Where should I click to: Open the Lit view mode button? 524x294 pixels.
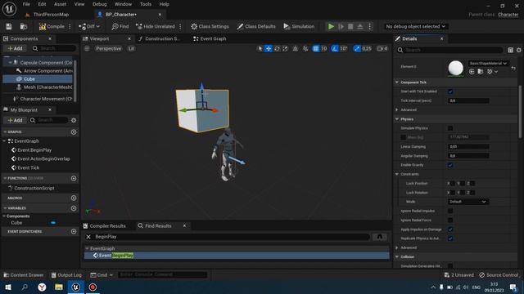point(131,49)
